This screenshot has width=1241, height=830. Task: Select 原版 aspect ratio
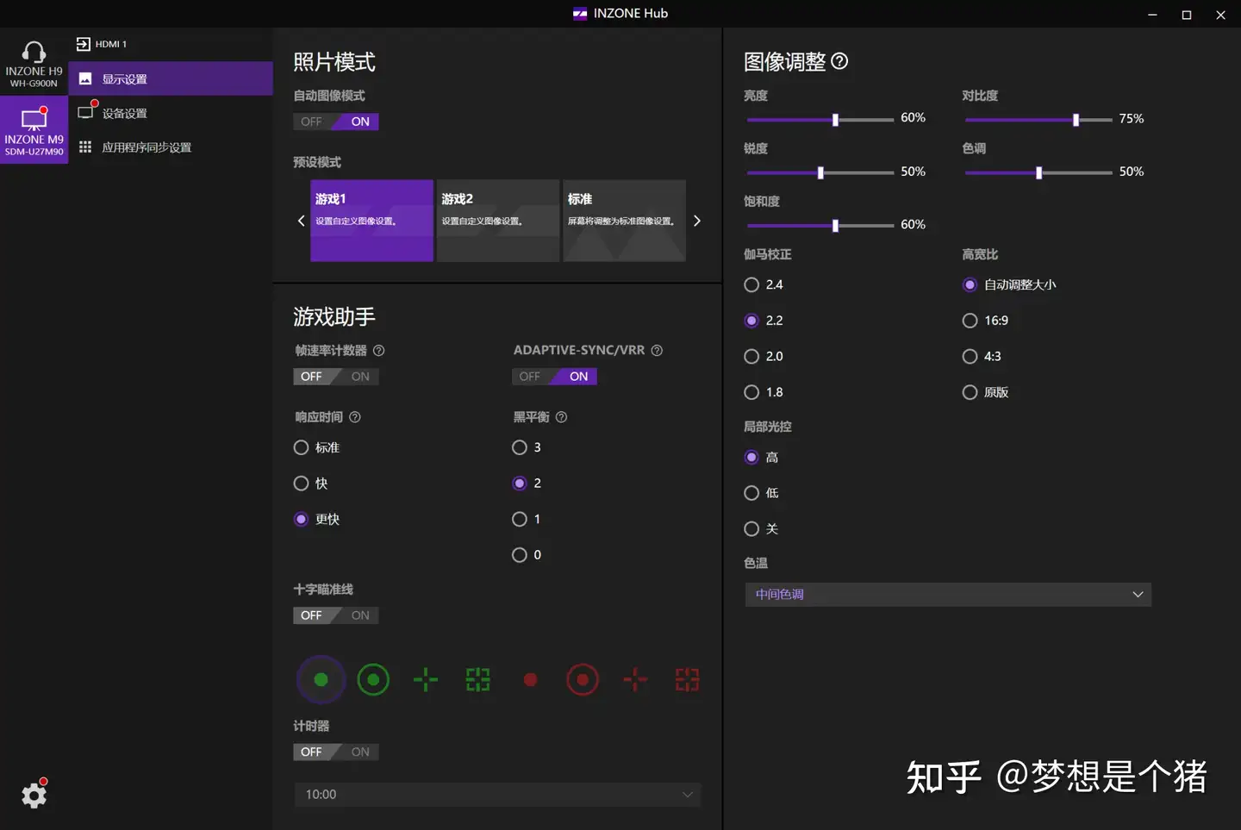[985, 392]
